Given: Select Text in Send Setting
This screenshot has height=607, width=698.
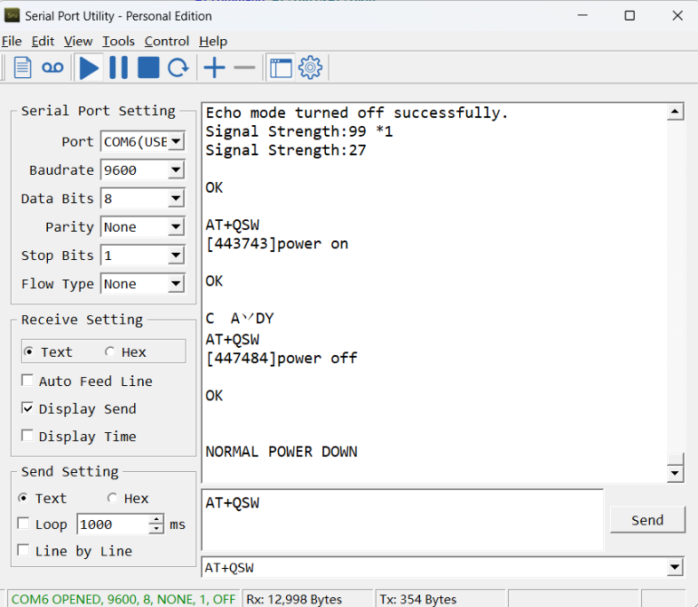Looking at the screenshot, I should (x=23, y=498).
